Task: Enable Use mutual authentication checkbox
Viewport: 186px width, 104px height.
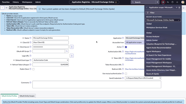Action: coord(126,74)
